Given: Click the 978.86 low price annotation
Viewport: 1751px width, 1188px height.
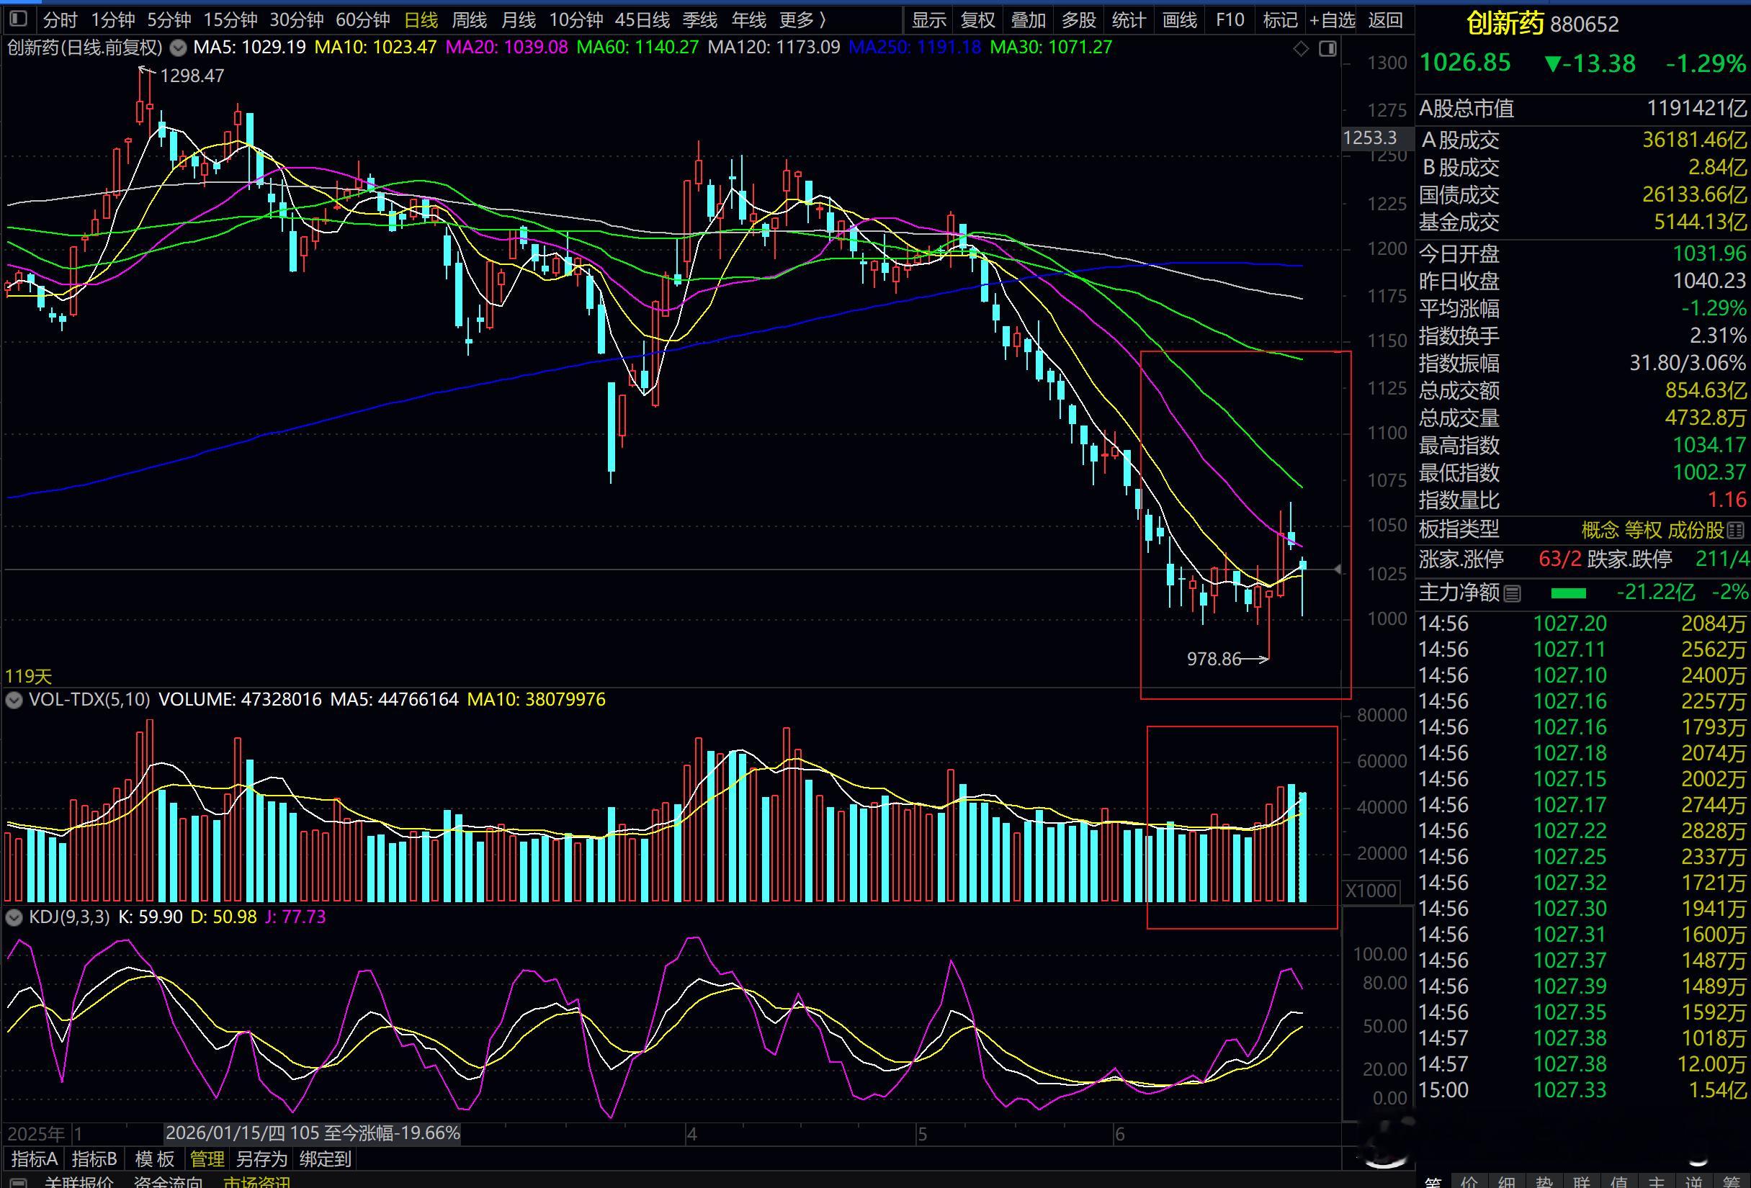Looking at the screenshot, I should [x=1214, y=660].
